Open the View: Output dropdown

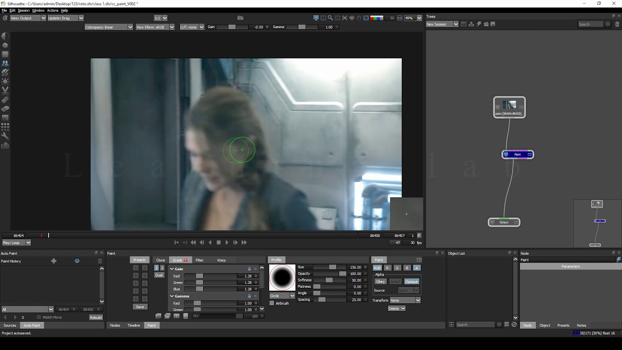click(28, 18)
